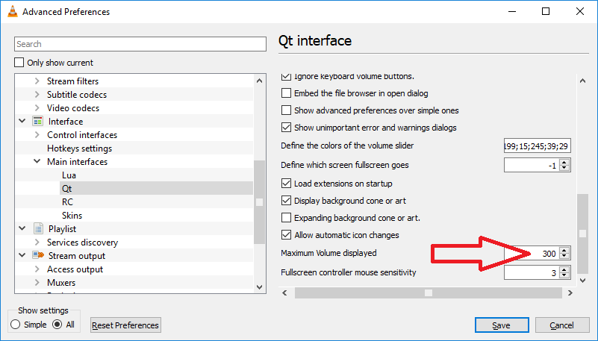The height and width of the screenshot is (341, 598).
Task: Enable Embed the file browser in open dialog
Action: [286, 93]
